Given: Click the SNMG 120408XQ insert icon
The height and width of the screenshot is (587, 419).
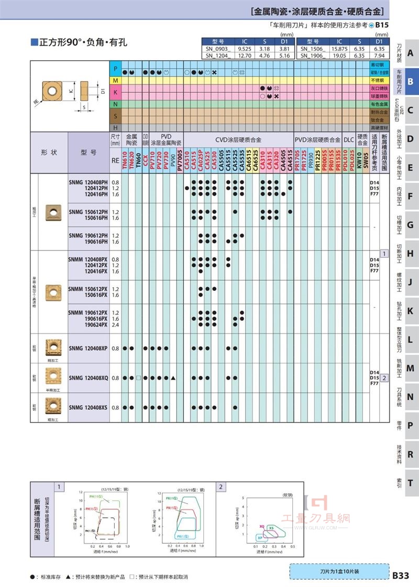Looking at the screenshot, I should (x=53, y=376).
